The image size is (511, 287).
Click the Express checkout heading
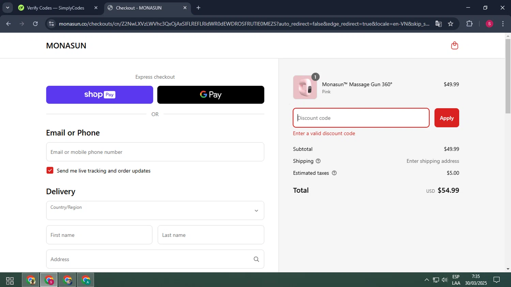coord(155,77)
